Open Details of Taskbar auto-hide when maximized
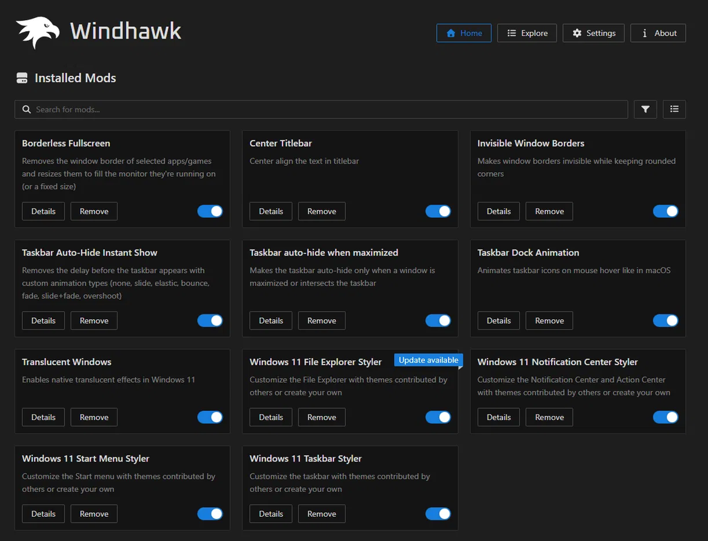This screenshot has width=708, height=541. 271,321
